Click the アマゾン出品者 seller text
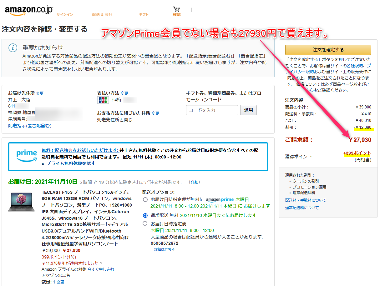 coord(56,275)
